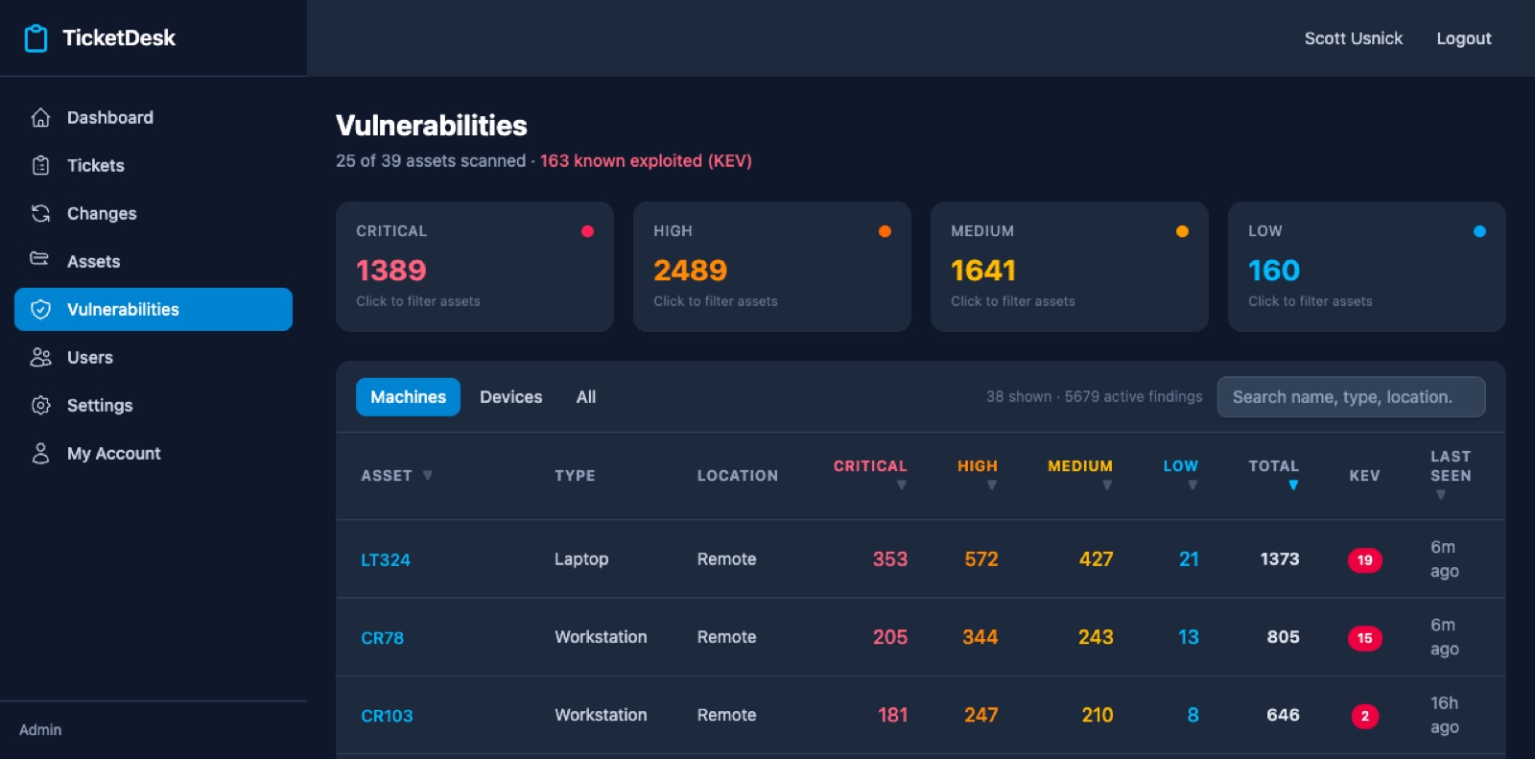Open asset CR78 details
The width and height of the screenshot is (1535, 759).
pos(382,638)
